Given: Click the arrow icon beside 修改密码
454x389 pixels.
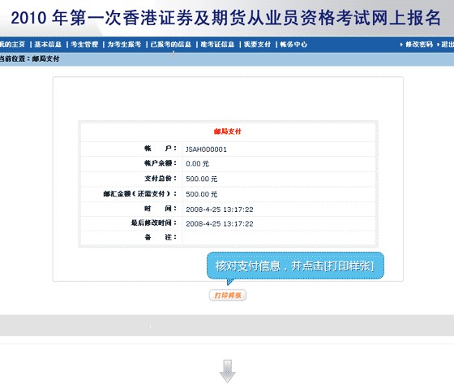Looking at the screenshot, I should pos(401,45).
